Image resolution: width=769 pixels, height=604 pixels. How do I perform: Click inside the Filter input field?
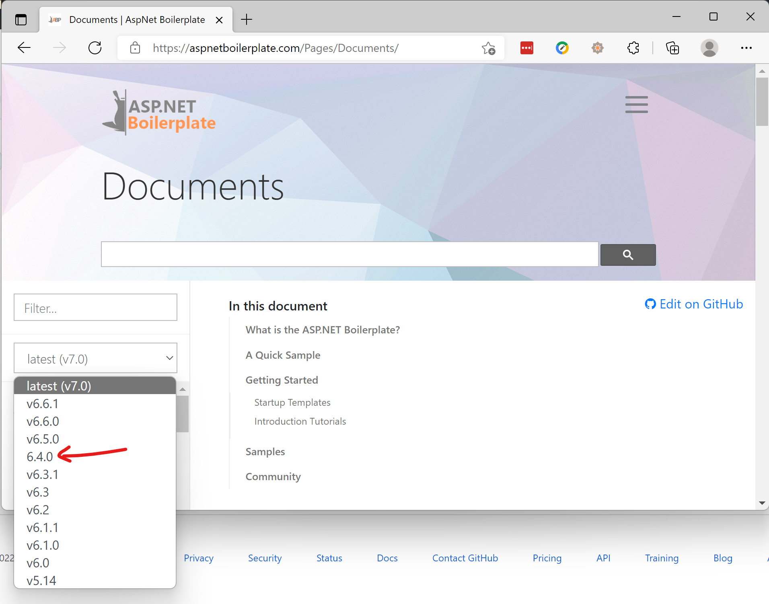(x=95, y=307)
